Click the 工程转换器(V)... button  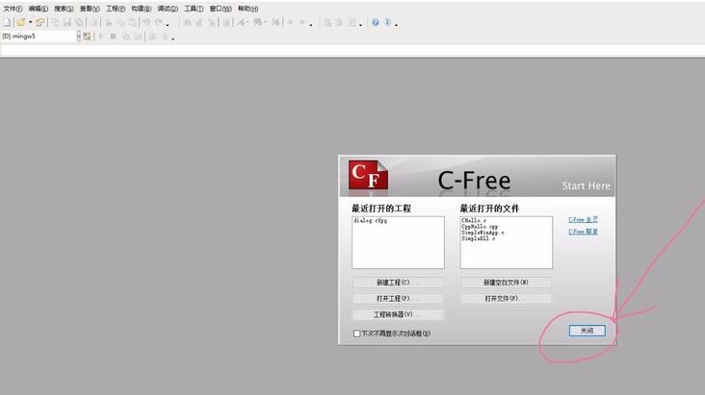pos(398,314)
